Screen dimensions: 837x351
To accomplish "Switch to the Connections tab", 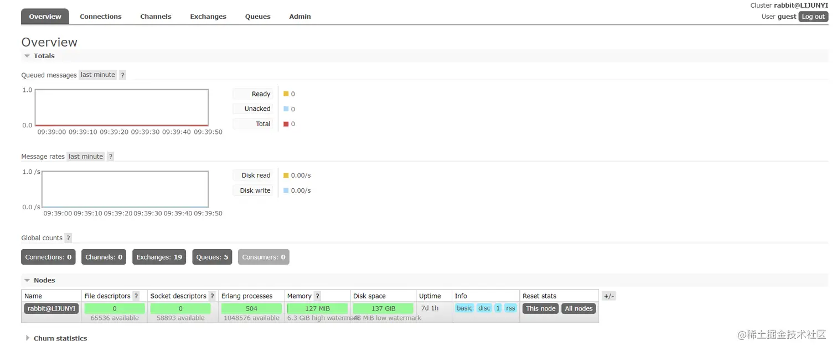I will pos(101,17).
